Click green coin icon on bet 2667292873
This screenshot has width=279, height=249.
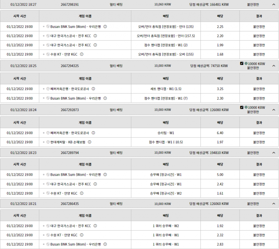point(246,107)
